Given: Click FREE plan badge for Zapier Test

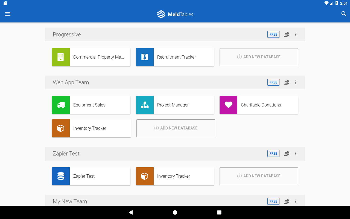Looking at the screenshot, I should click(x=273, y=154).
